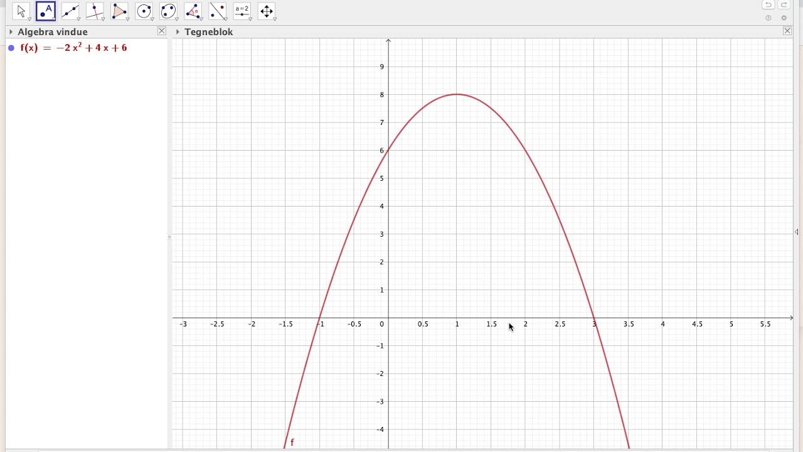The width and height of the screenshot is (803, 452).
Task: Close the Algebra vindue panel
Action: pyautogui.click(x=162, y=31)
